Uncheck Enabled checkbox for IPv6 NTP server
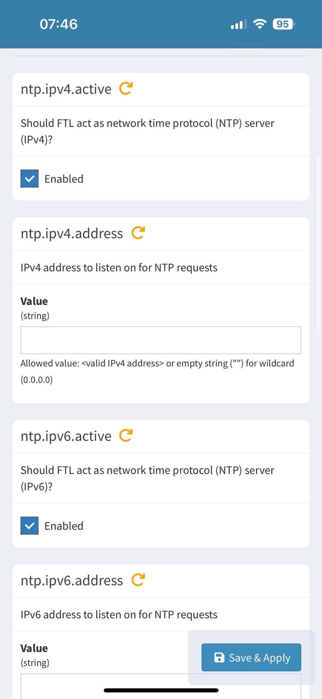The width and height of the screenshot is (322, 699). (x=30, y=526)
